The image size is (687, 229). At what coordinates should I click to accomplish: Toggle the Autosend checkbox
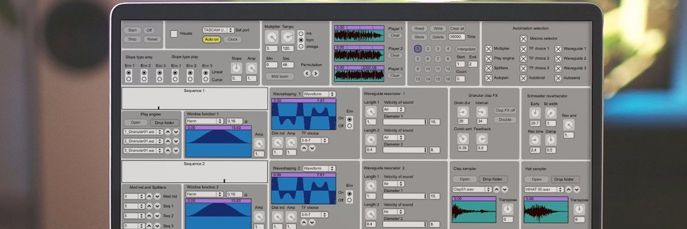click(558, 79)
